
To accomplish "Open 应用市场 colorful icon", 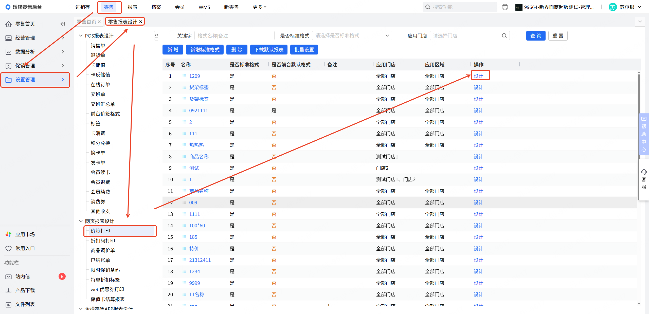I will [x=9, y=234].
